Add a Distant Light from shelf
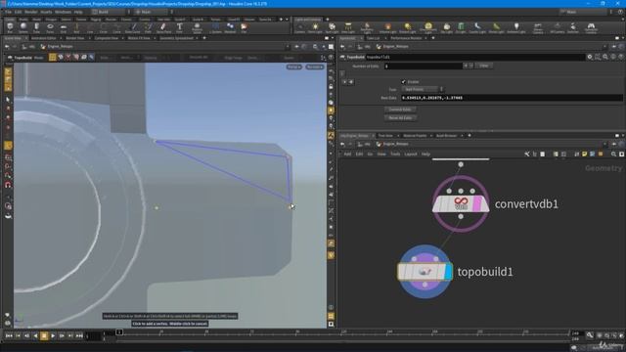 pos(407,28)
